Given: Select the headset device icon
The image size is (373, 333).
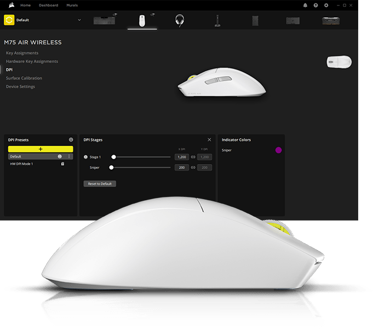Looking at the screenshot, I should [180, 20].
